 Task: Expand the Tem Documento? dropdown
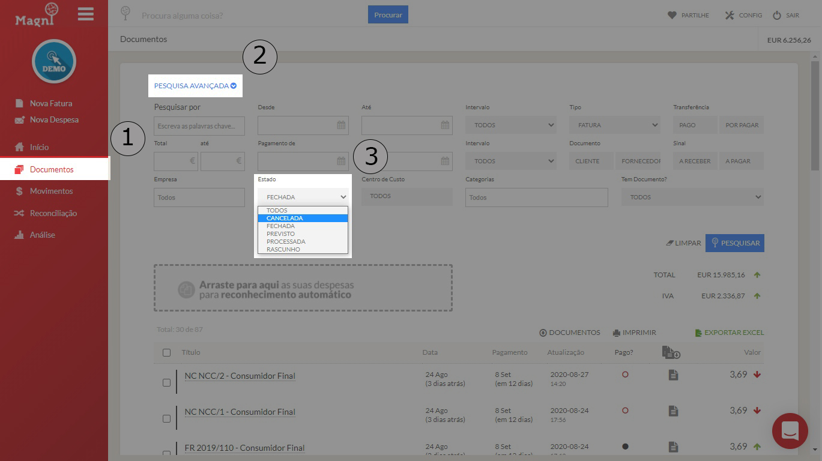tap(692, 196)
